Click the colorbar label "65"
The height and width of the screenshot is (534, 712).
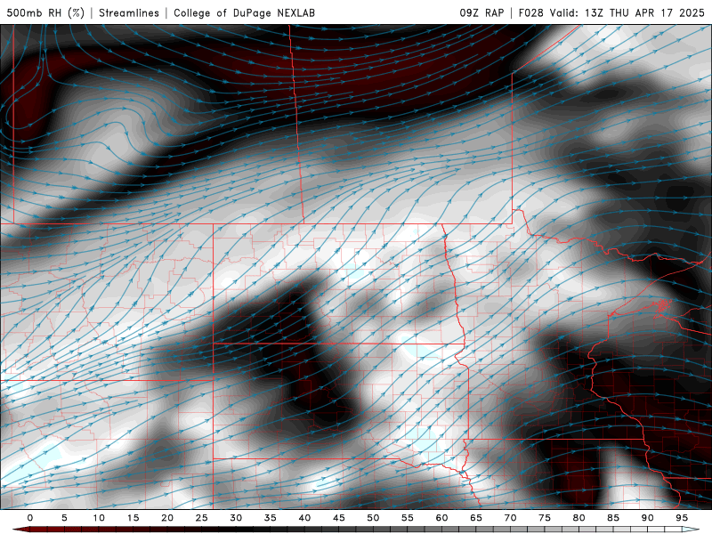click(x=476, y=518)
